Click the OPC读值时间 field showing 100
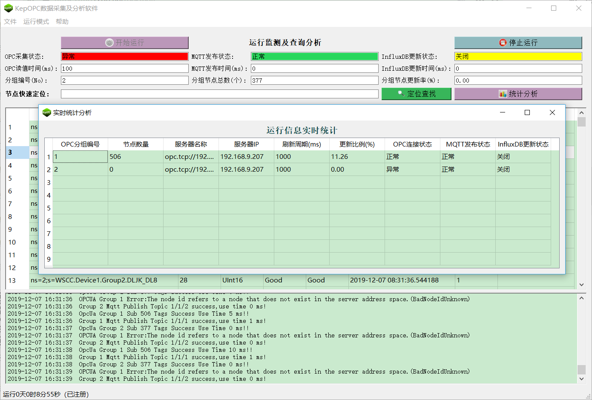Image resolution: width=592 pixels, height=400 pixels. coord(124,68)
